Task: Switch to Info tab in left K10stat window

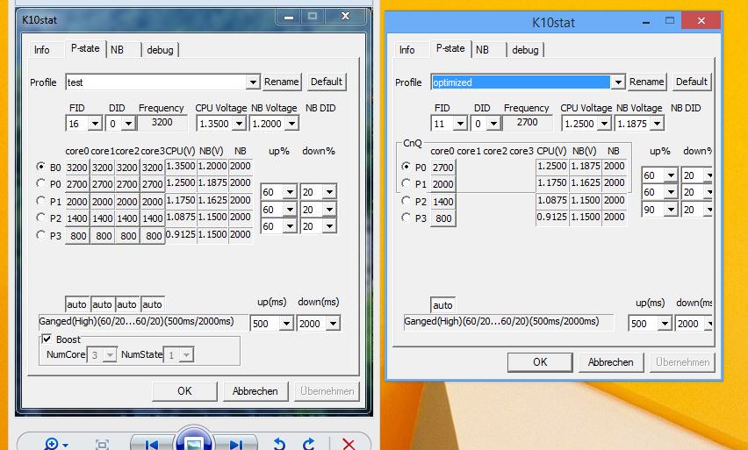Action: click(x=41, y=50)
